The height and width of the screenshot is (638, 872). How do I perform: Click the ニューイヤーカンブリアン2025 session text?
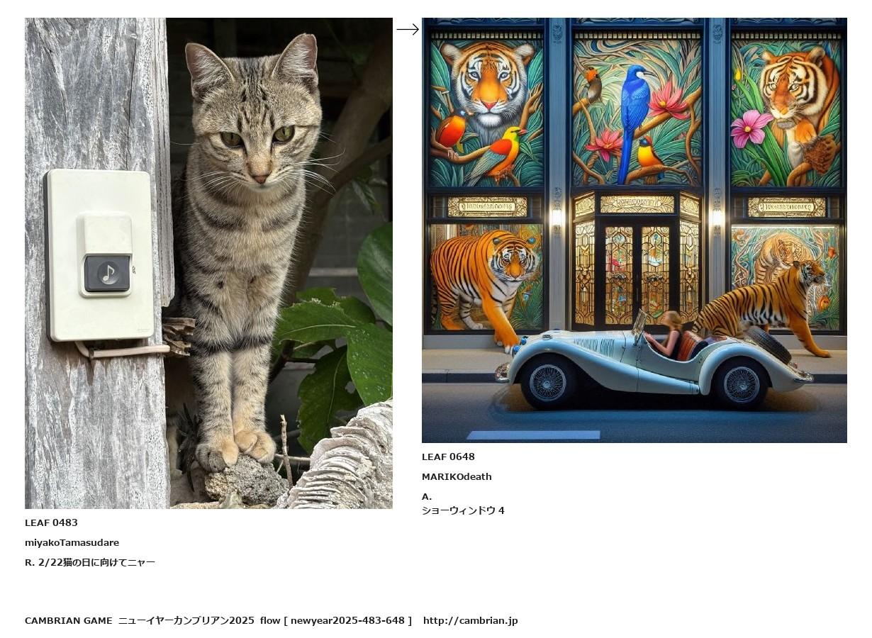(x=186, y=620)
